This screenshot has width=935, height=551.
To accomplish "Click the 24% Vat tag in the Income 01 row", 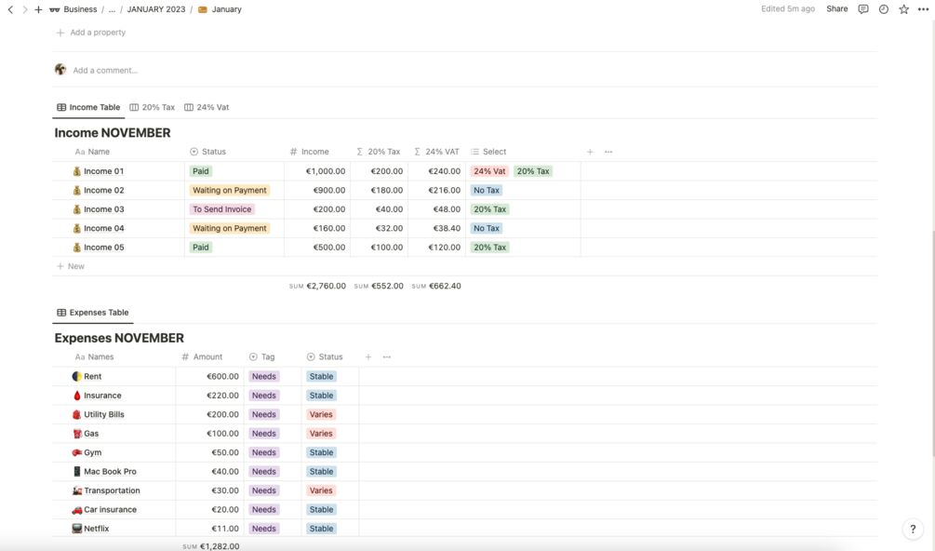I will (x=489, y=171).
